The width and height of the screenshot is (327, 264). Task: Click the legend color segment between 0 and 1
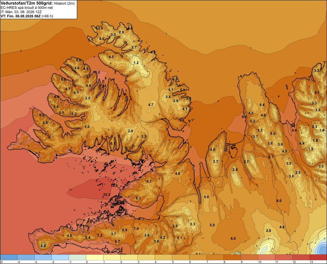coord(95,257)
